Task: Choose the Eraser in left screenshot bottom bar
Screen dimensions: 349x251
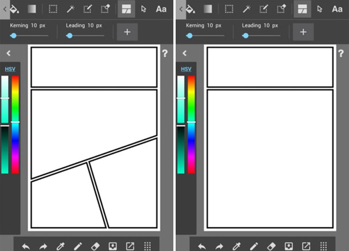Action: click(x=95, y=246)
